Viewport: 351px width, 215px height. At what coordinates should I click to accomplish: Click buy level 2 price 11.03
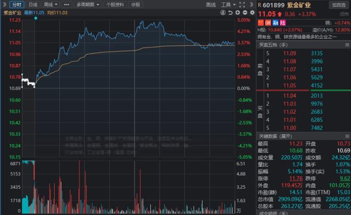pos(290,104)
